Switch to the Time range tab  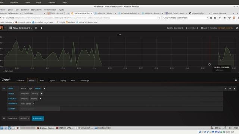coord(84,80)
